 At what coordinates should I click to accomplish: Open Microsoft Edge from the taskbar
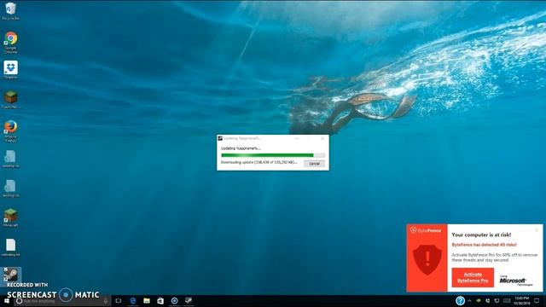click(133, 301)
